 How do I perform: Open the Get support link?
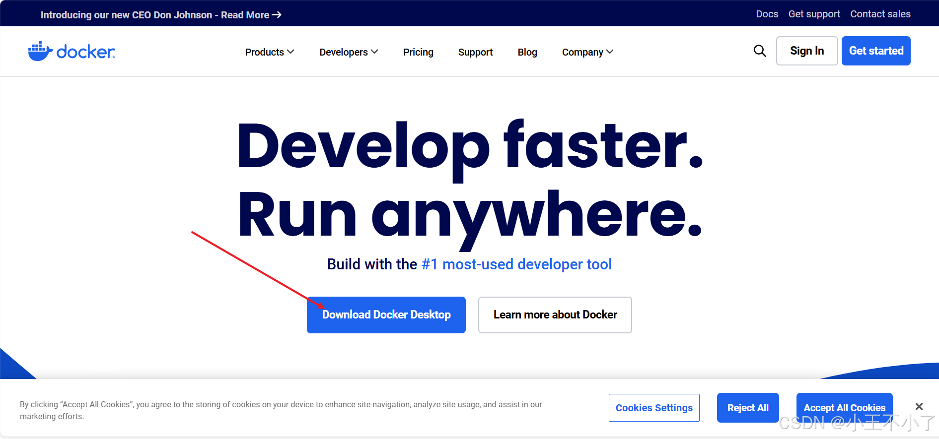814,14
